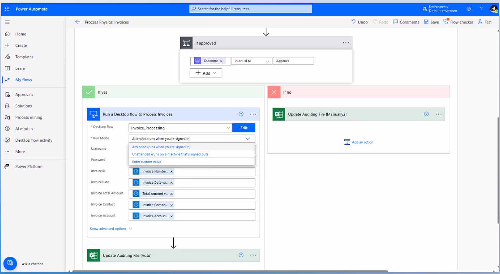Click the Excel icon of Update Auditing File [Manually2]
This screenshot has height=274, width=500.
pos(279,114)
